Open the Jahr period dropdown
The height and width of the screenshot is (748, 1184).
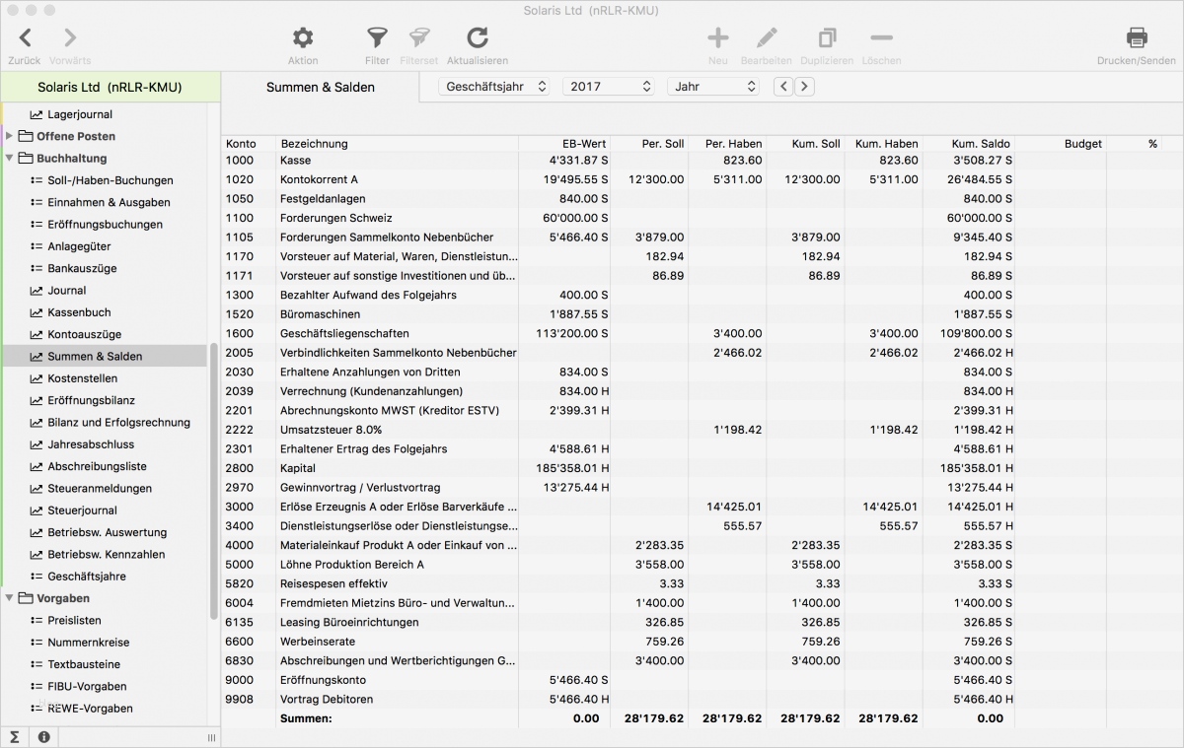coord(712,87)
